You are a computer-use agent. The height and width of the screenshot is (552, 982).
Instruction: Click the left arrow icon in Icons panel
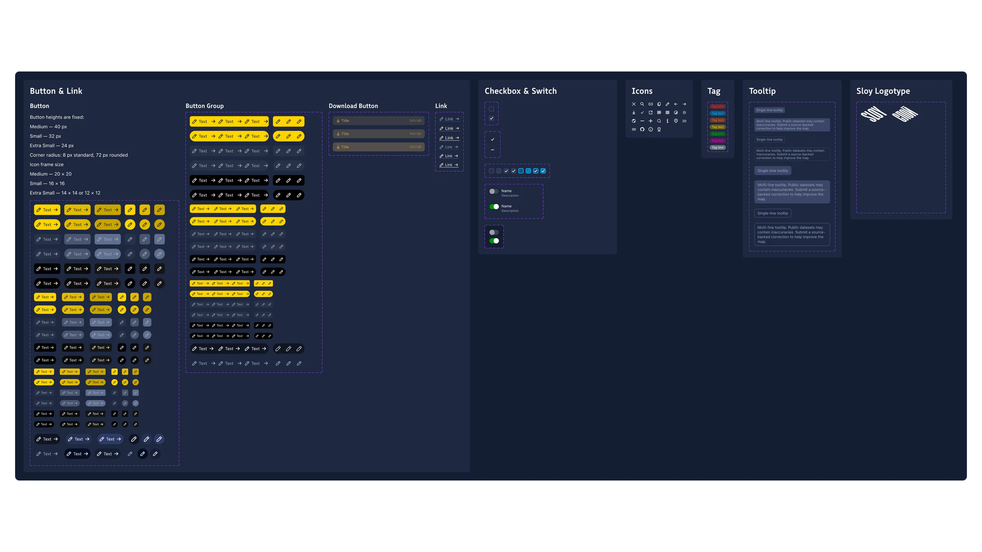pos(676,104)
